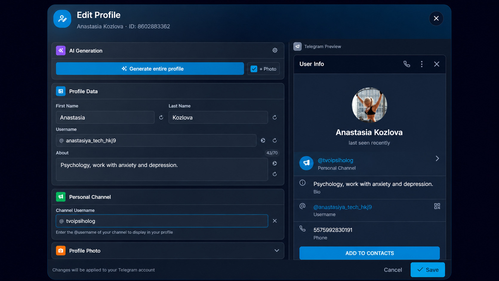499x281 pixels.
Task: Toggle the + Photo checkbox
Action: (x=254, y=69)
